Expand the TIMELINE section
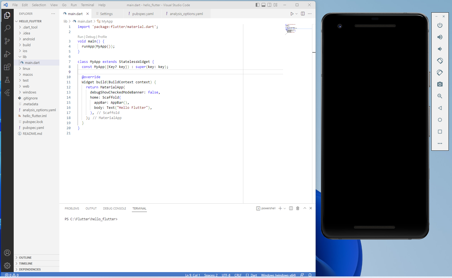Viewport: 452px width, 278px height. click(x=37, y=263)
